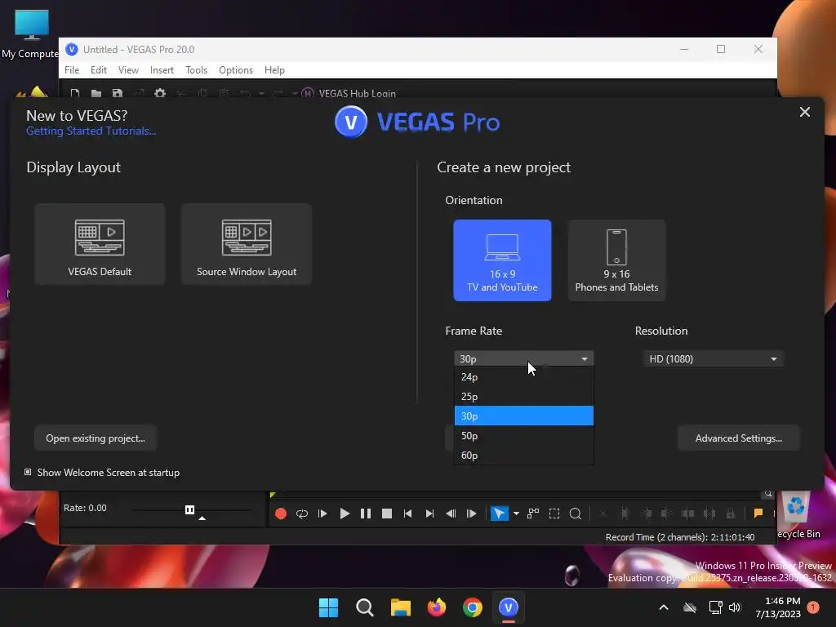Open the Help menu
The image size is (836, 627).
tap(274, 70)
